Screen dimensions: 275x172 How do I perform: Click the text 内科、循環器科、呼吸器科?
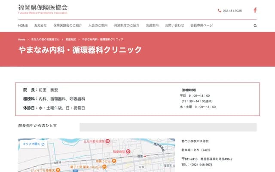pyautogui.click(x=62, y=99)
